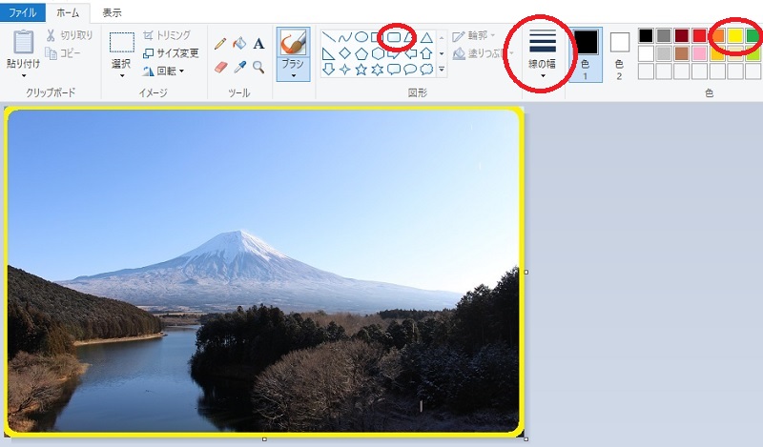Pick the Fill with color bucket tool
763x447 pixels.
pos(239,44)
